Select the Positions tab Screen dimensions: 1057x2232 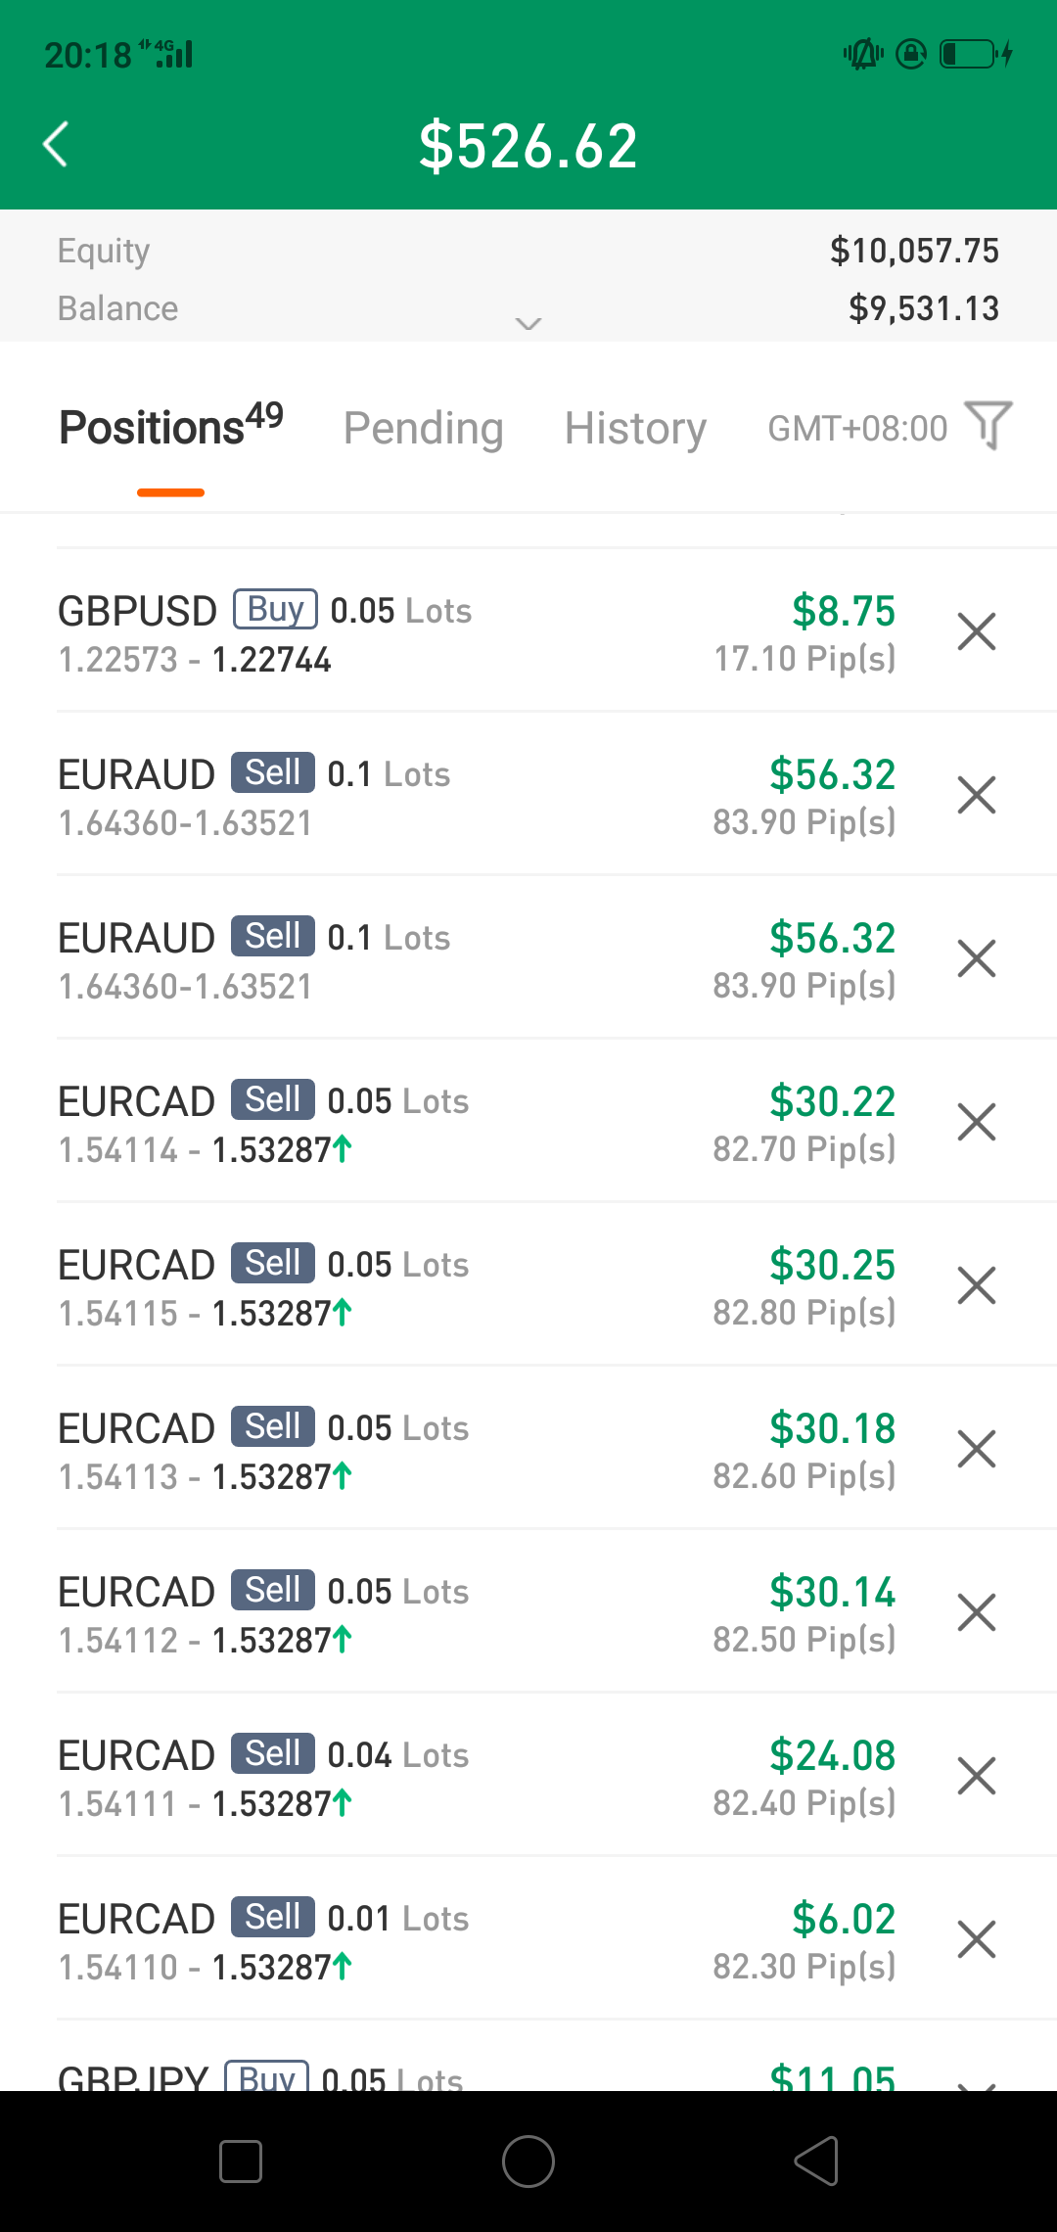tap(171, 426)
